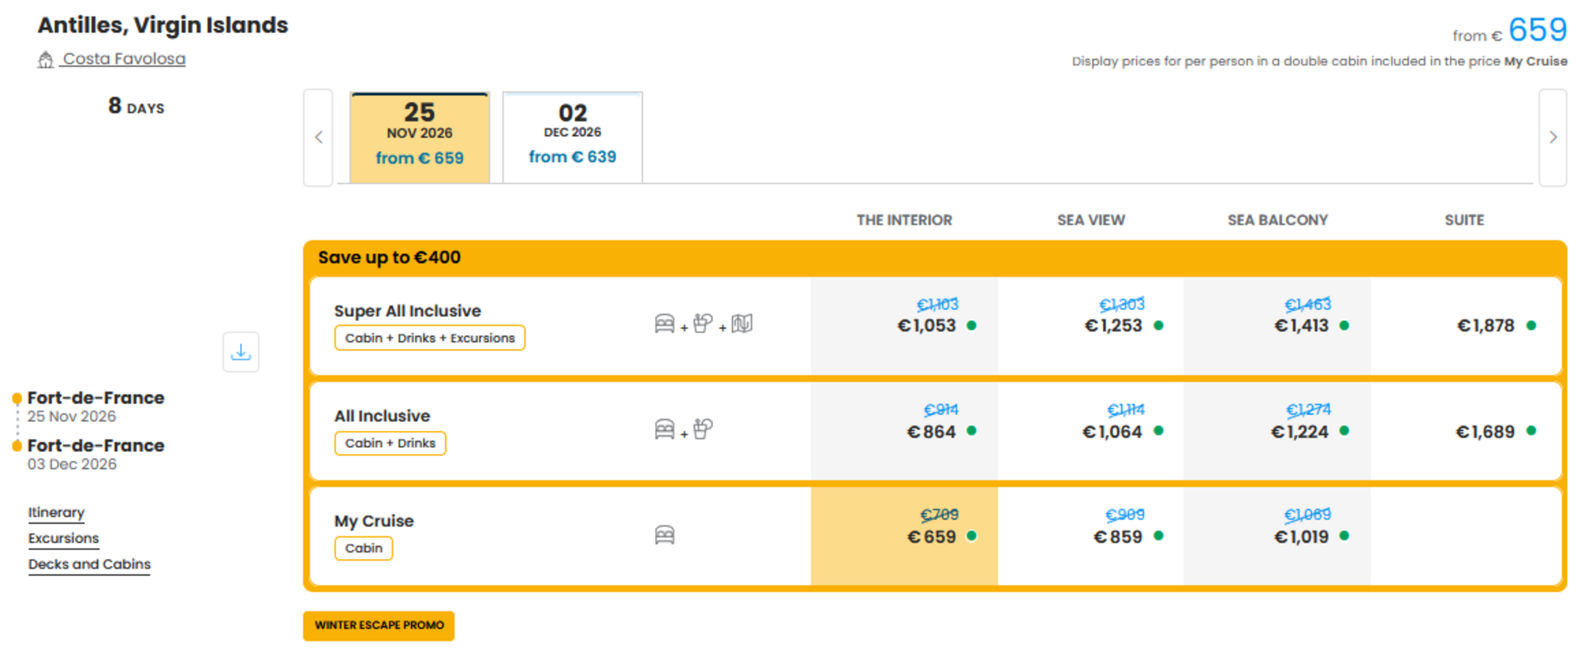Click the drinks icon in All Inclusive row
Viewport: 1581px width, 648px height.
click(x=703, y=429)
